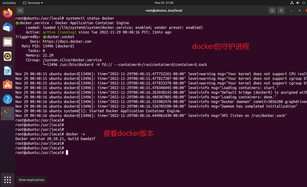
Task: Click the 'active (running)' status text
Action: (59, 32)
